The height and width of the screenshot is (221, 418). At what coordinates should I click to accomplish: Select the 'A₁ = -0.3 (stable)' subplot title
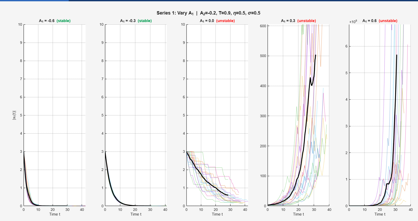136,21
